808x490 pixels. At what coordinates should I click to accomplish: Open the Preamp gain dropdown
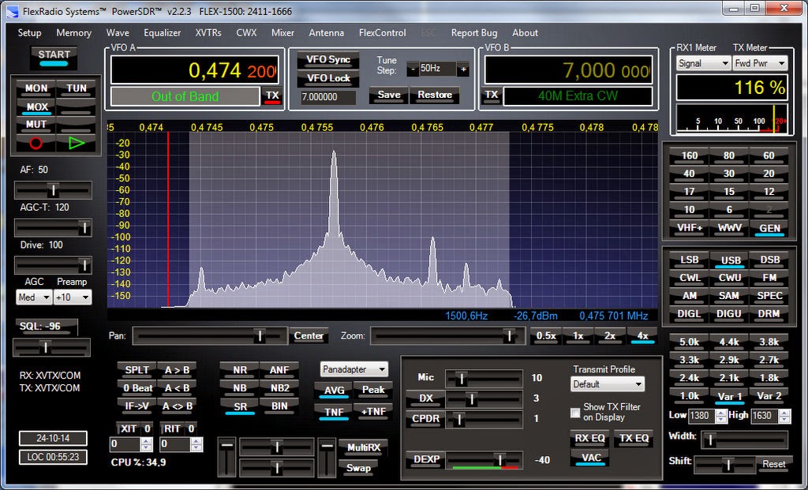[x=73, y=297]
